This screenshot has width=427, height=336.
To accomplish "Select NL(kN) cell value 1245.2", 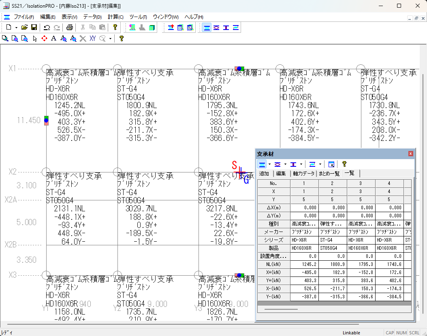I will click(x=305, y=264).
